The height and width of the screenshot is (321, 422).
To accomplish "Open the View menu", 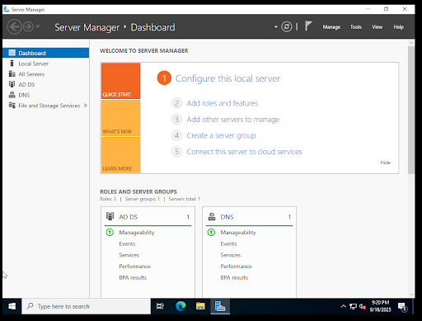I will 377,27.
